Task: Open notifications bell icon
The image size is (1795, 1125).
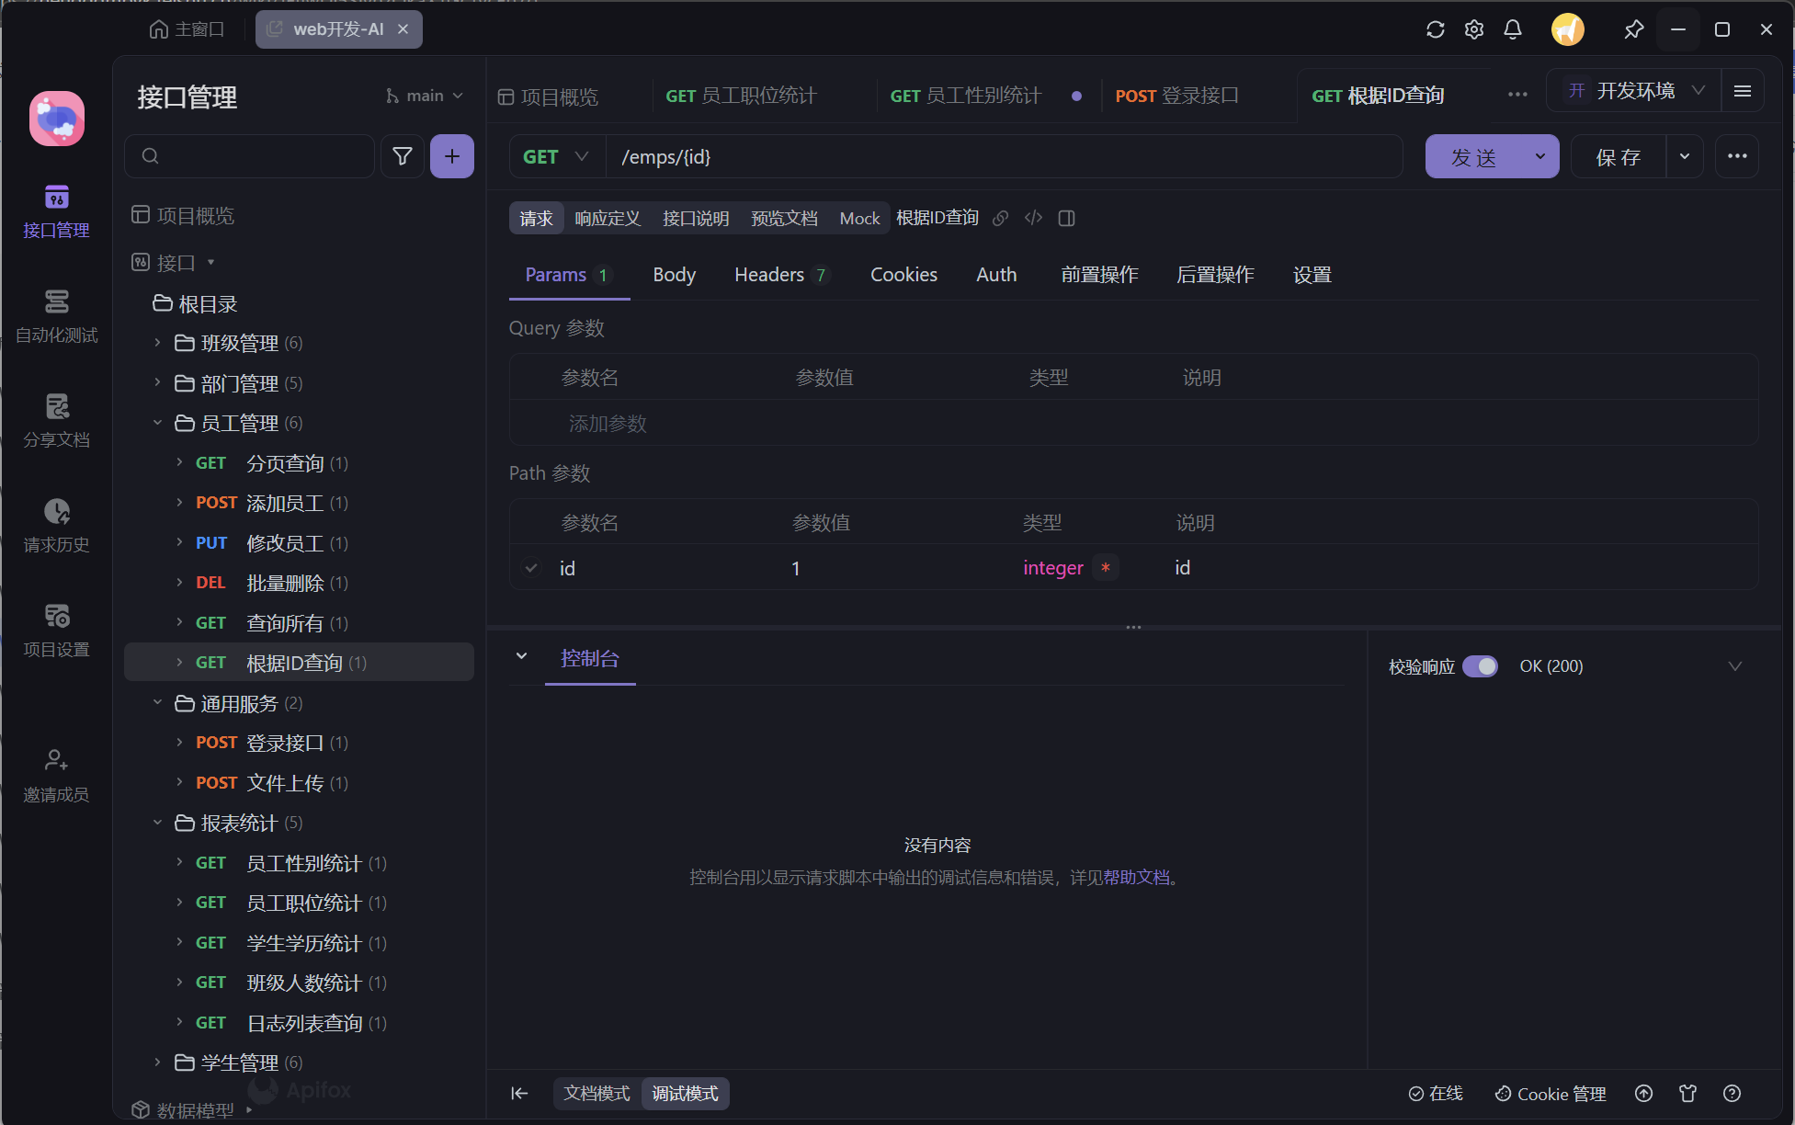Action: (x=1512, y=29)
